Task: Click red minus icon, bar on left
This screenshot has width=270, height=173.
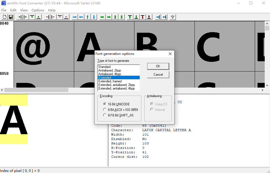Action: (53, 17)
